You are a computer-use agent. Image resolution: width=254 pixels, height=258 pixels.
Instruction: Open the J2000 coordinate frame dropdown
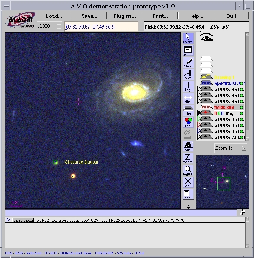tap(49, 27)
